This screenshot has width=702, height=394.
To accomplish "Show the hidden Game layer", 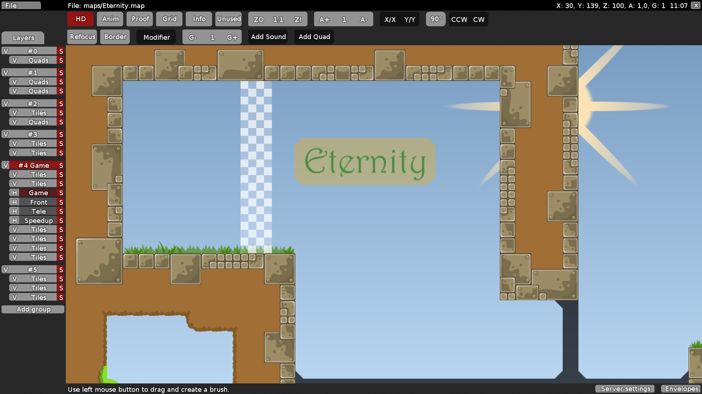I will (15, 193).
